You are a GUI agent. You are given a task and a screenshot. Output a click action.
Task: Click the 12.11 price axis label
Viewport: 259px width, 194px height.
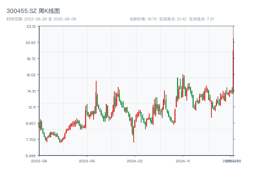tap(31, 107)
